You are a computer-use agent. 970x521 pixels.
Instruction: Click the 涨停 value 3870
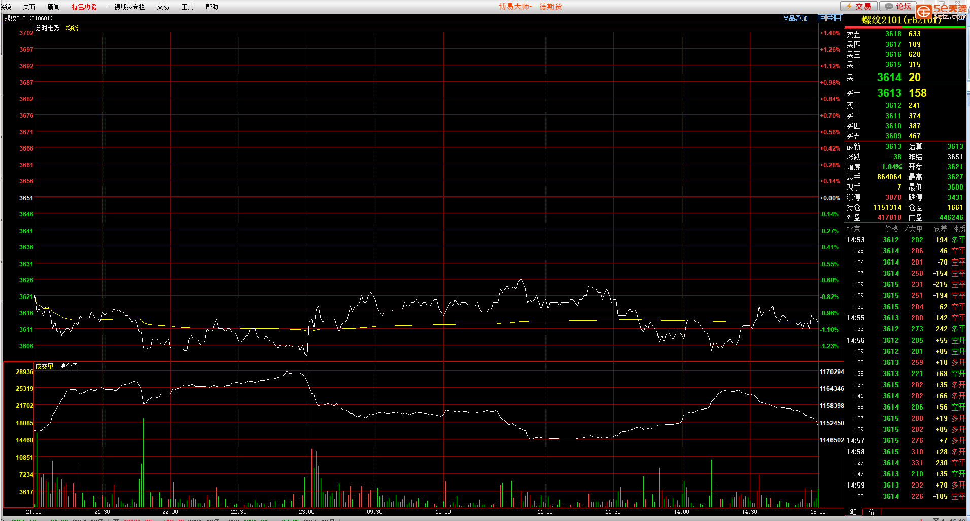coord(893,197)
